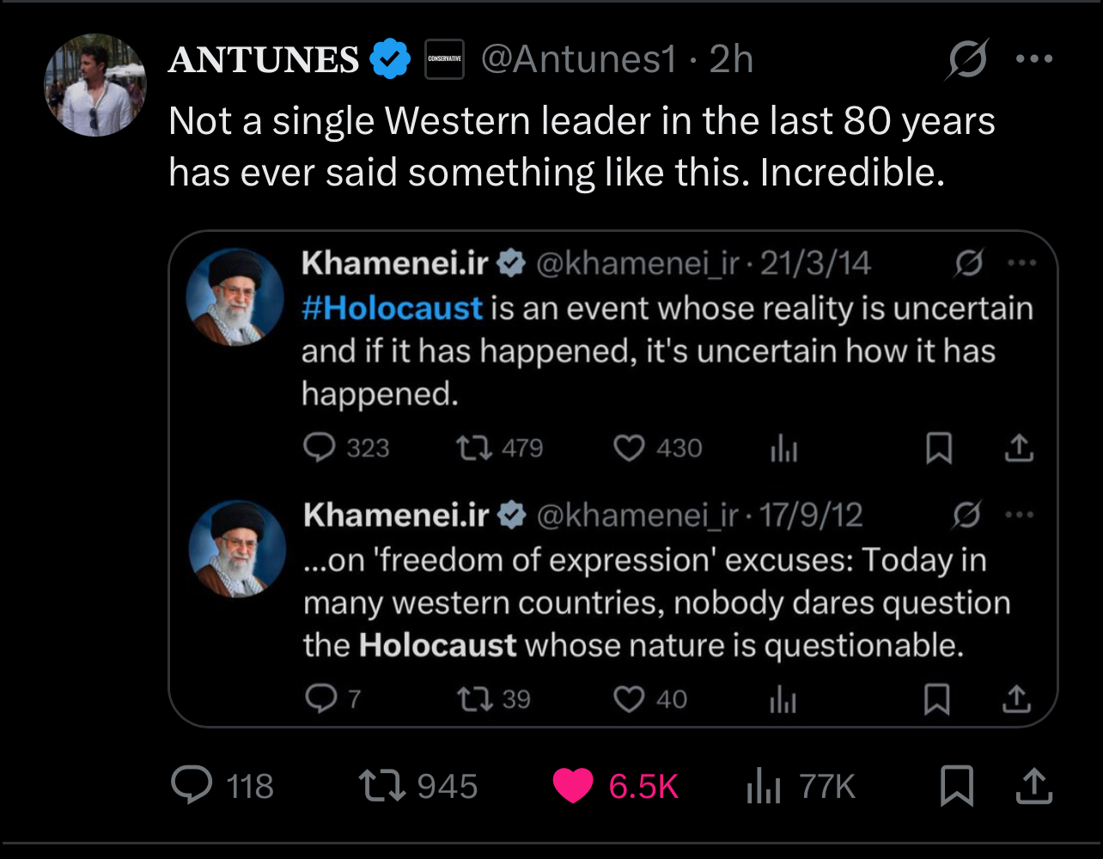Image resolution: width=1103 pixels, height=859 pixels.
Task: Click the Grok icon beside the 2h timestamp
Action: [967, 59]
